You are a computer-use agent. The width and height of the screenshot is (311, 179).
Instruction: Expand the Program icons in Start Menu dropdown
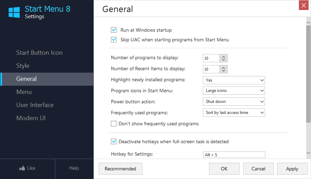coord(234,91)
